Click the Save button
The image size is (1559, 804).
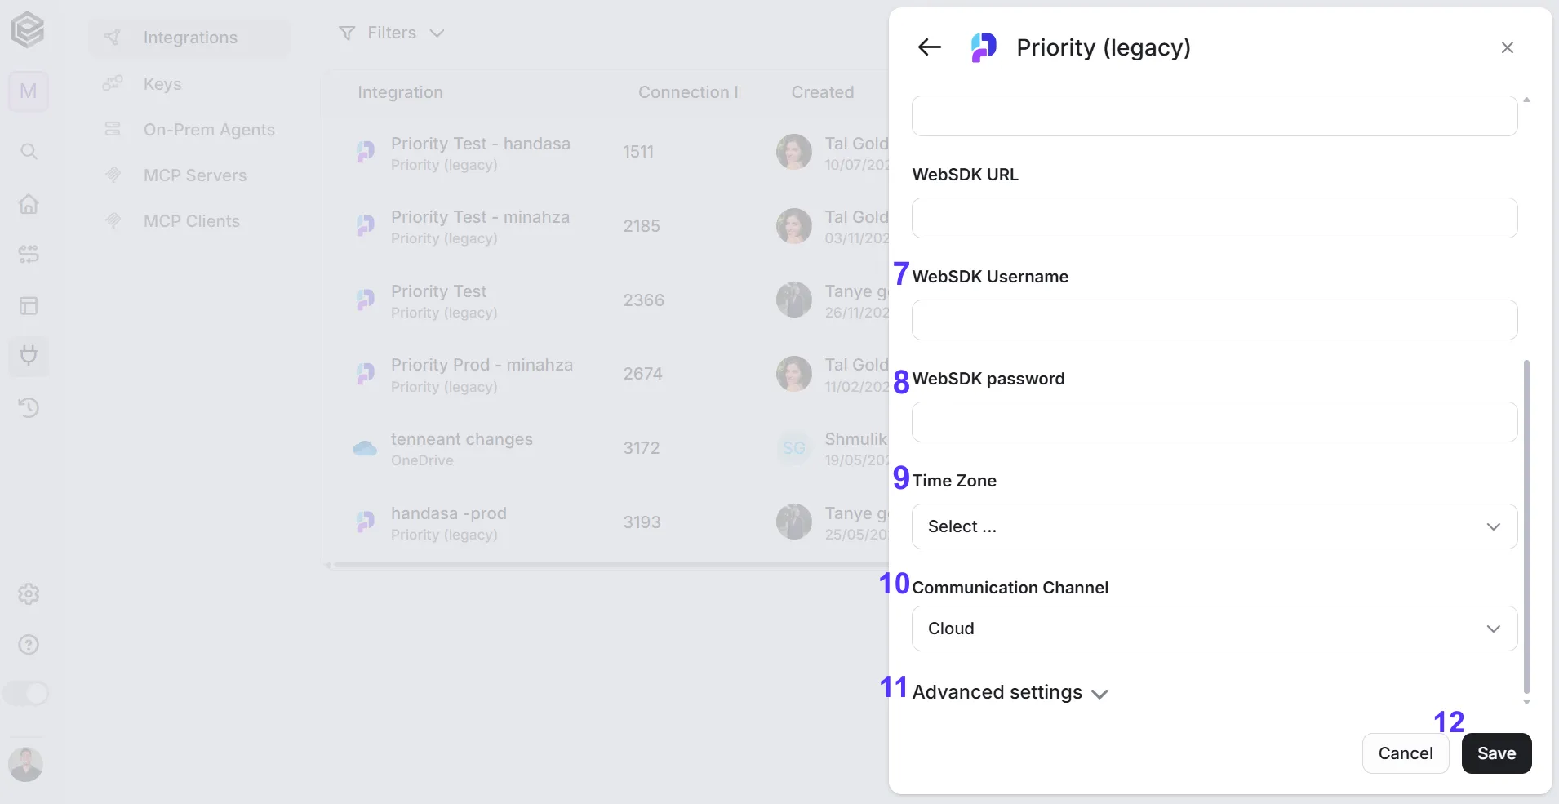(x=1496, y=753)
